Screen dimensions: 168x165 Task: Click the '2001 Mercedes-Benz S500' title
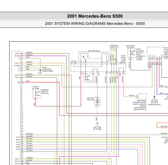click(x=95, y=16)
